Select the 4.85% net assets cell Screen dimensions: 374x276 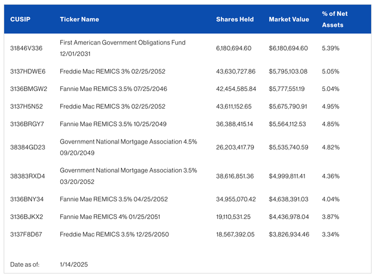(x=331, y=124)
